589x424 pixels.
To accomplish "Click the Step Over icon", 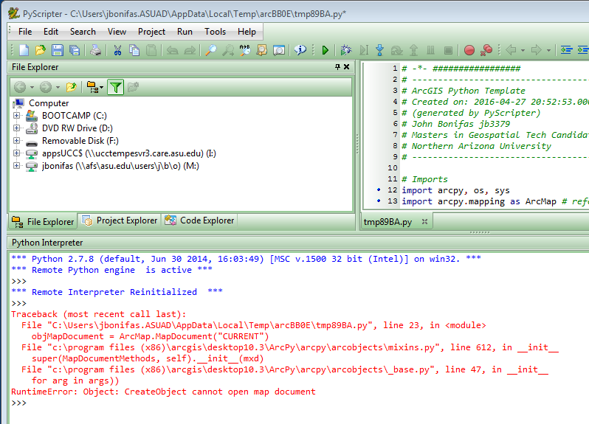I will tap(396, 50).
